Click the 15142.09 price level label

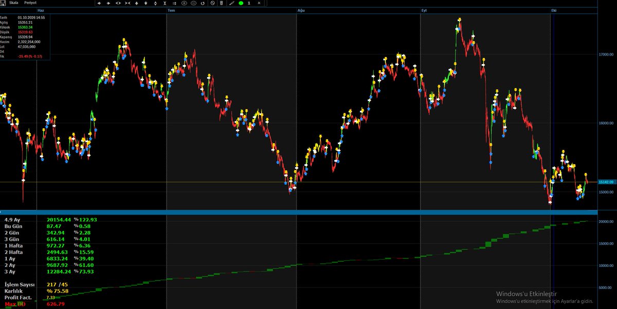[606, 182]
